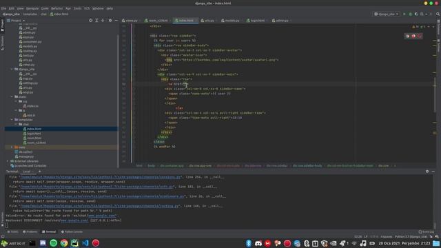Select style.css in the project tree

pos(32,106)
